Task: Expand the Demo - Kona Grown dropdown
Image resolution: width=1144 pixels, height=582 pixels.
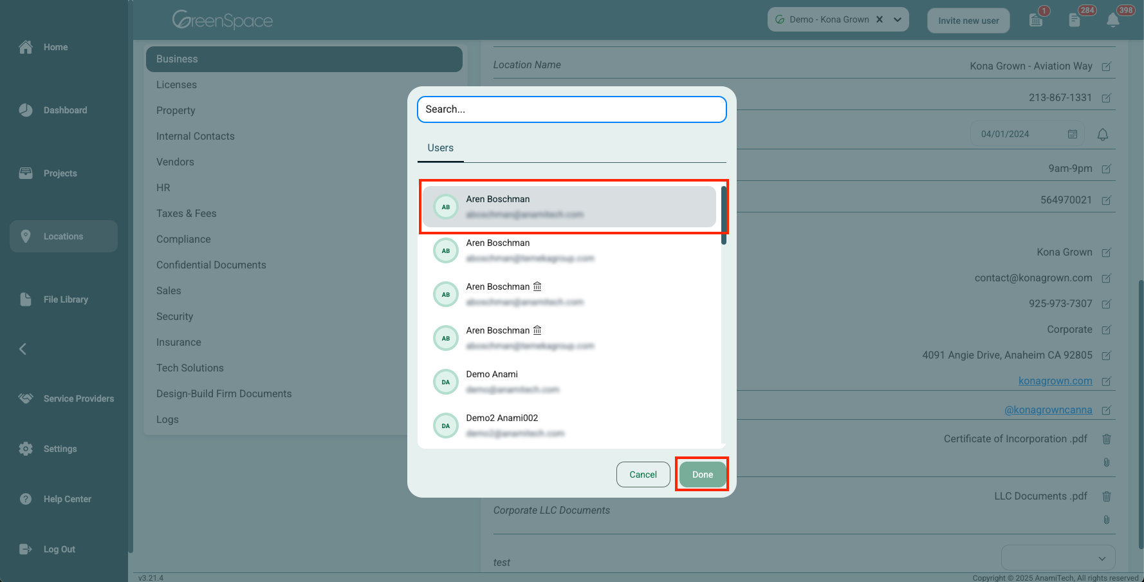Action: click(898, 19)
